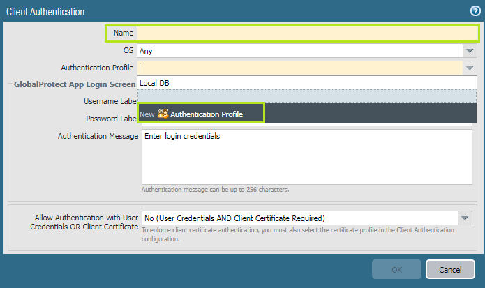Collapse the Authentication Profile dropdown arrow

click(470, 68)
